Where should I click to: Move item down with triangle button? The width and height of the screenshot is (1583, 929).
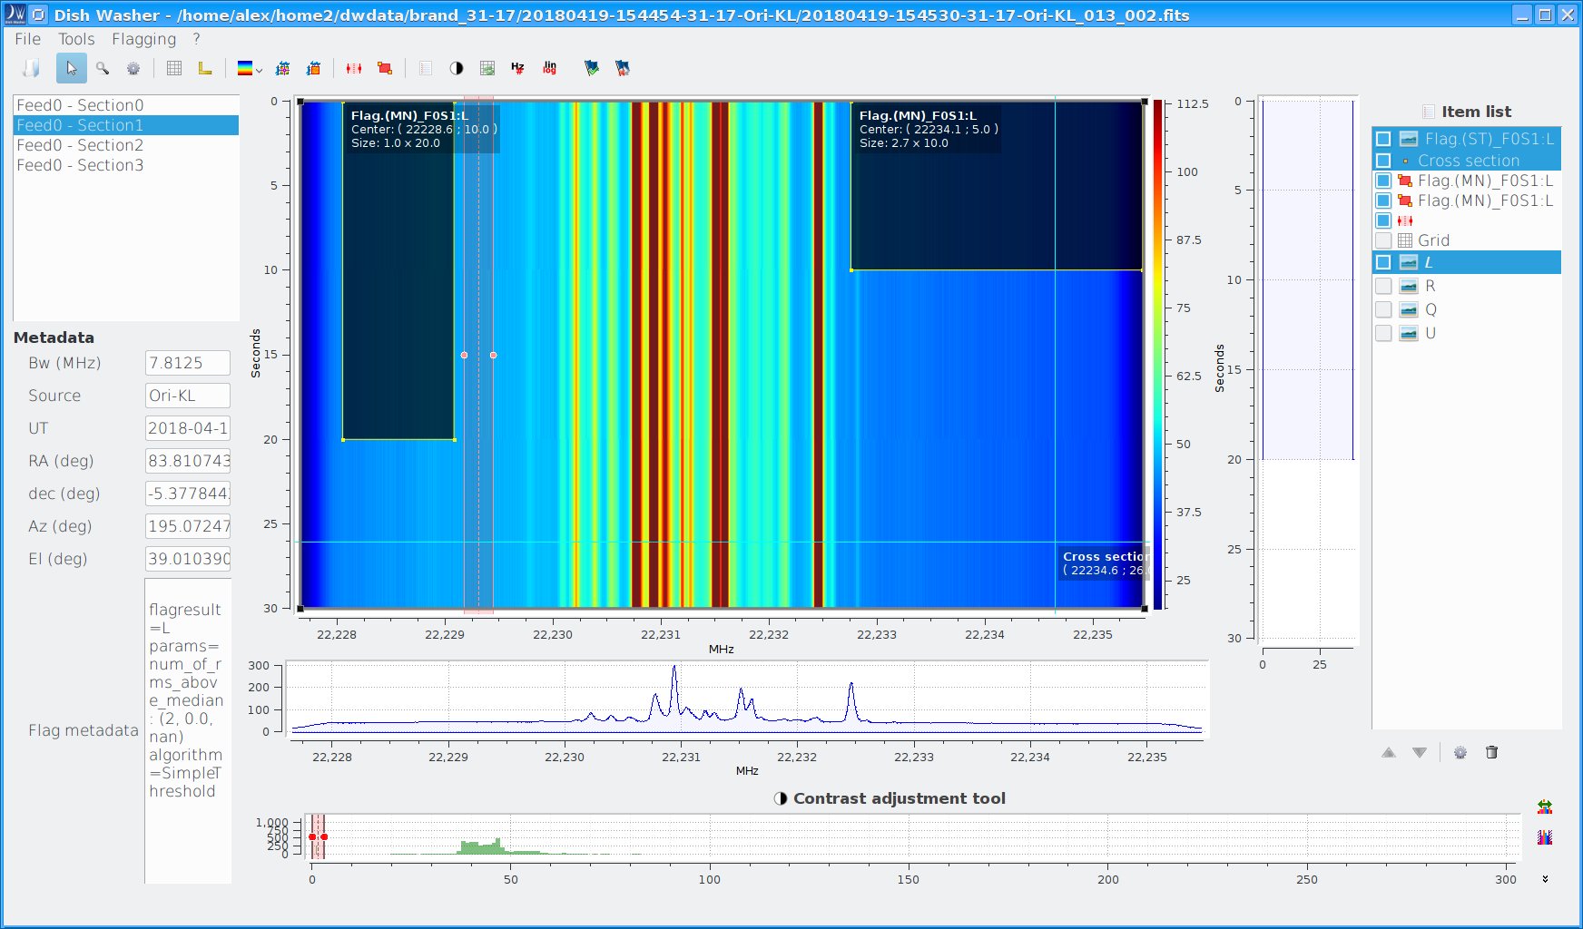[1420, 752]
